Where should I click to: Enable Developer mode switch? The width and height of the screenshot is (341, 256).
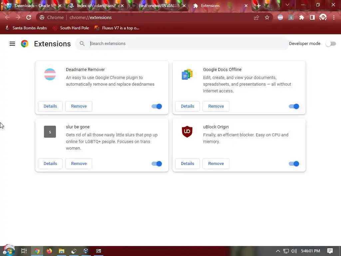coord(331,44)
